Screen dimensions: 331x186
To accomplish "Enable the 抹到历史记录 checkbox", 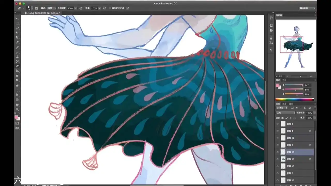I will 110,8.
